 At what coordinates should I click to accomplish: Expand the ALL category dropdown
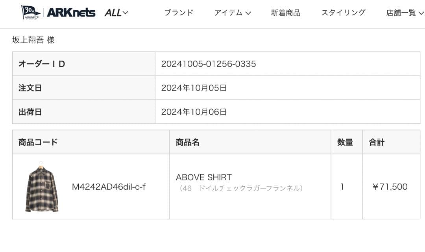[116, 12]
